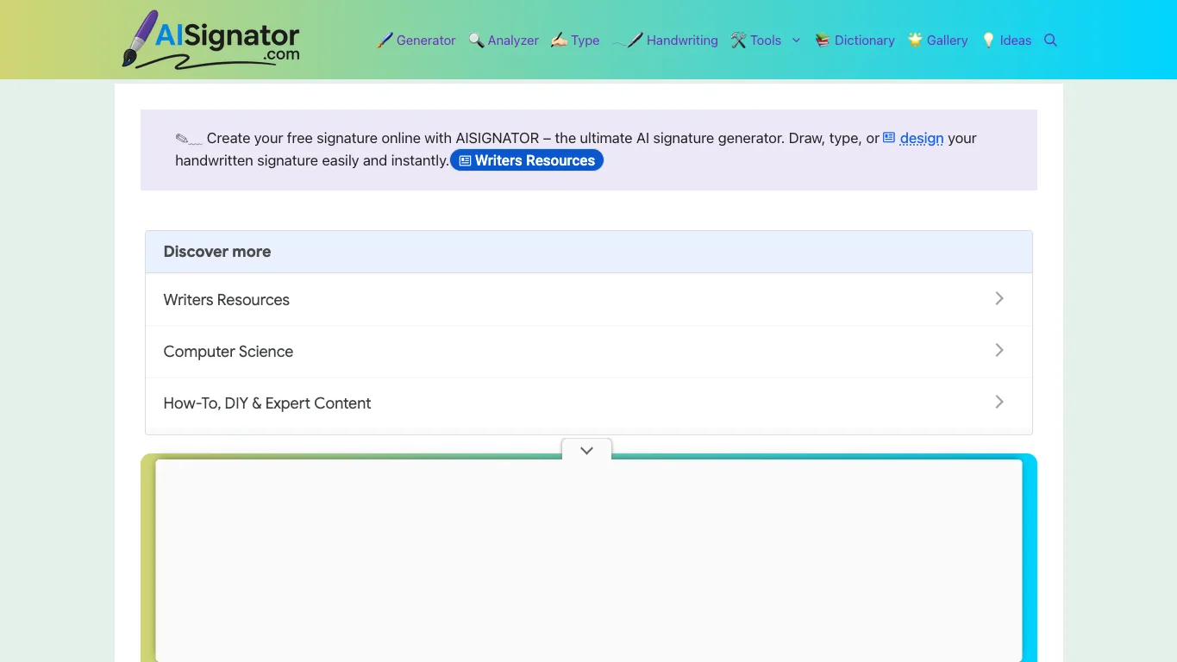Expand the Tools submenu arrow
Screen dimensions: 1177x662
pos(796,40)
